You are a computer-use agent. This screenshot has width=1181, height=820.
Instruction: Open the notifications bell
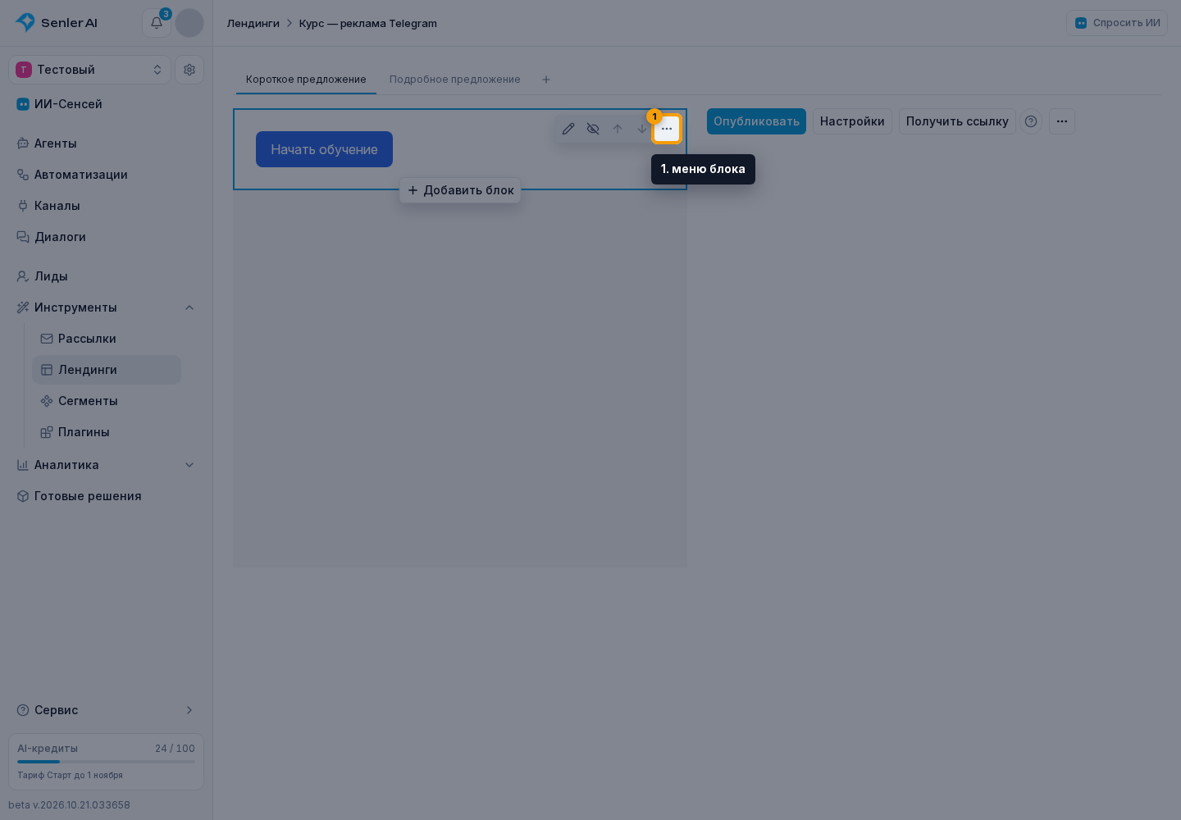(157, 23)
